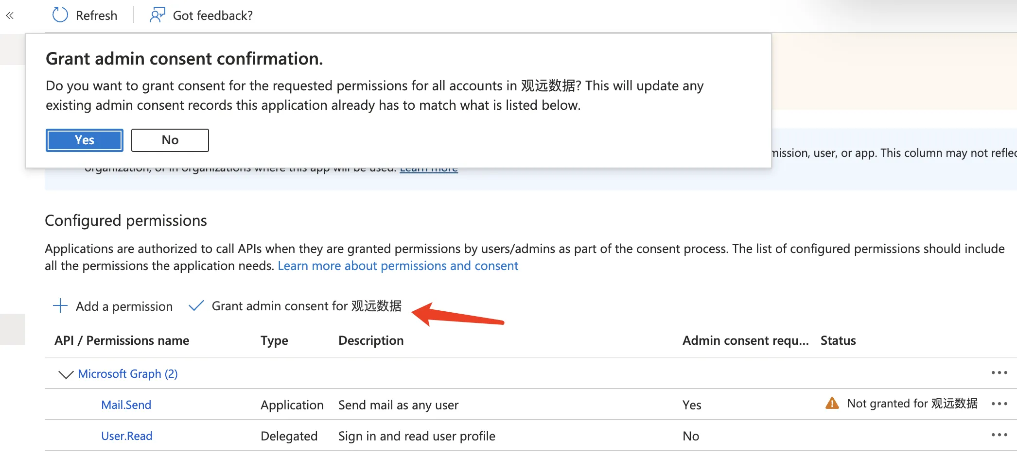The width and height of the screenshot is (1017, 472).
Task: Click Grant admin consent for 观远数据
Action: click(x=306, y=306)
